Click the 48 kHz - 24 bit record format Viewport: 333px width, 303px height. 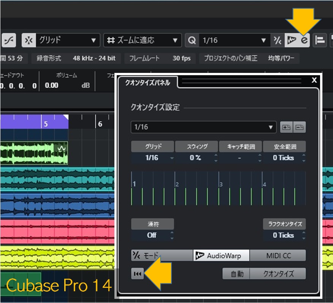(x=94, y=58)
